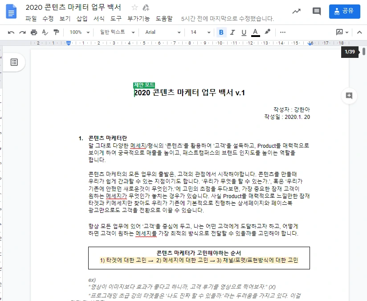This screenshot has height=301, width=367.
Task: Show more toolbar options
Action: [283, 33]
